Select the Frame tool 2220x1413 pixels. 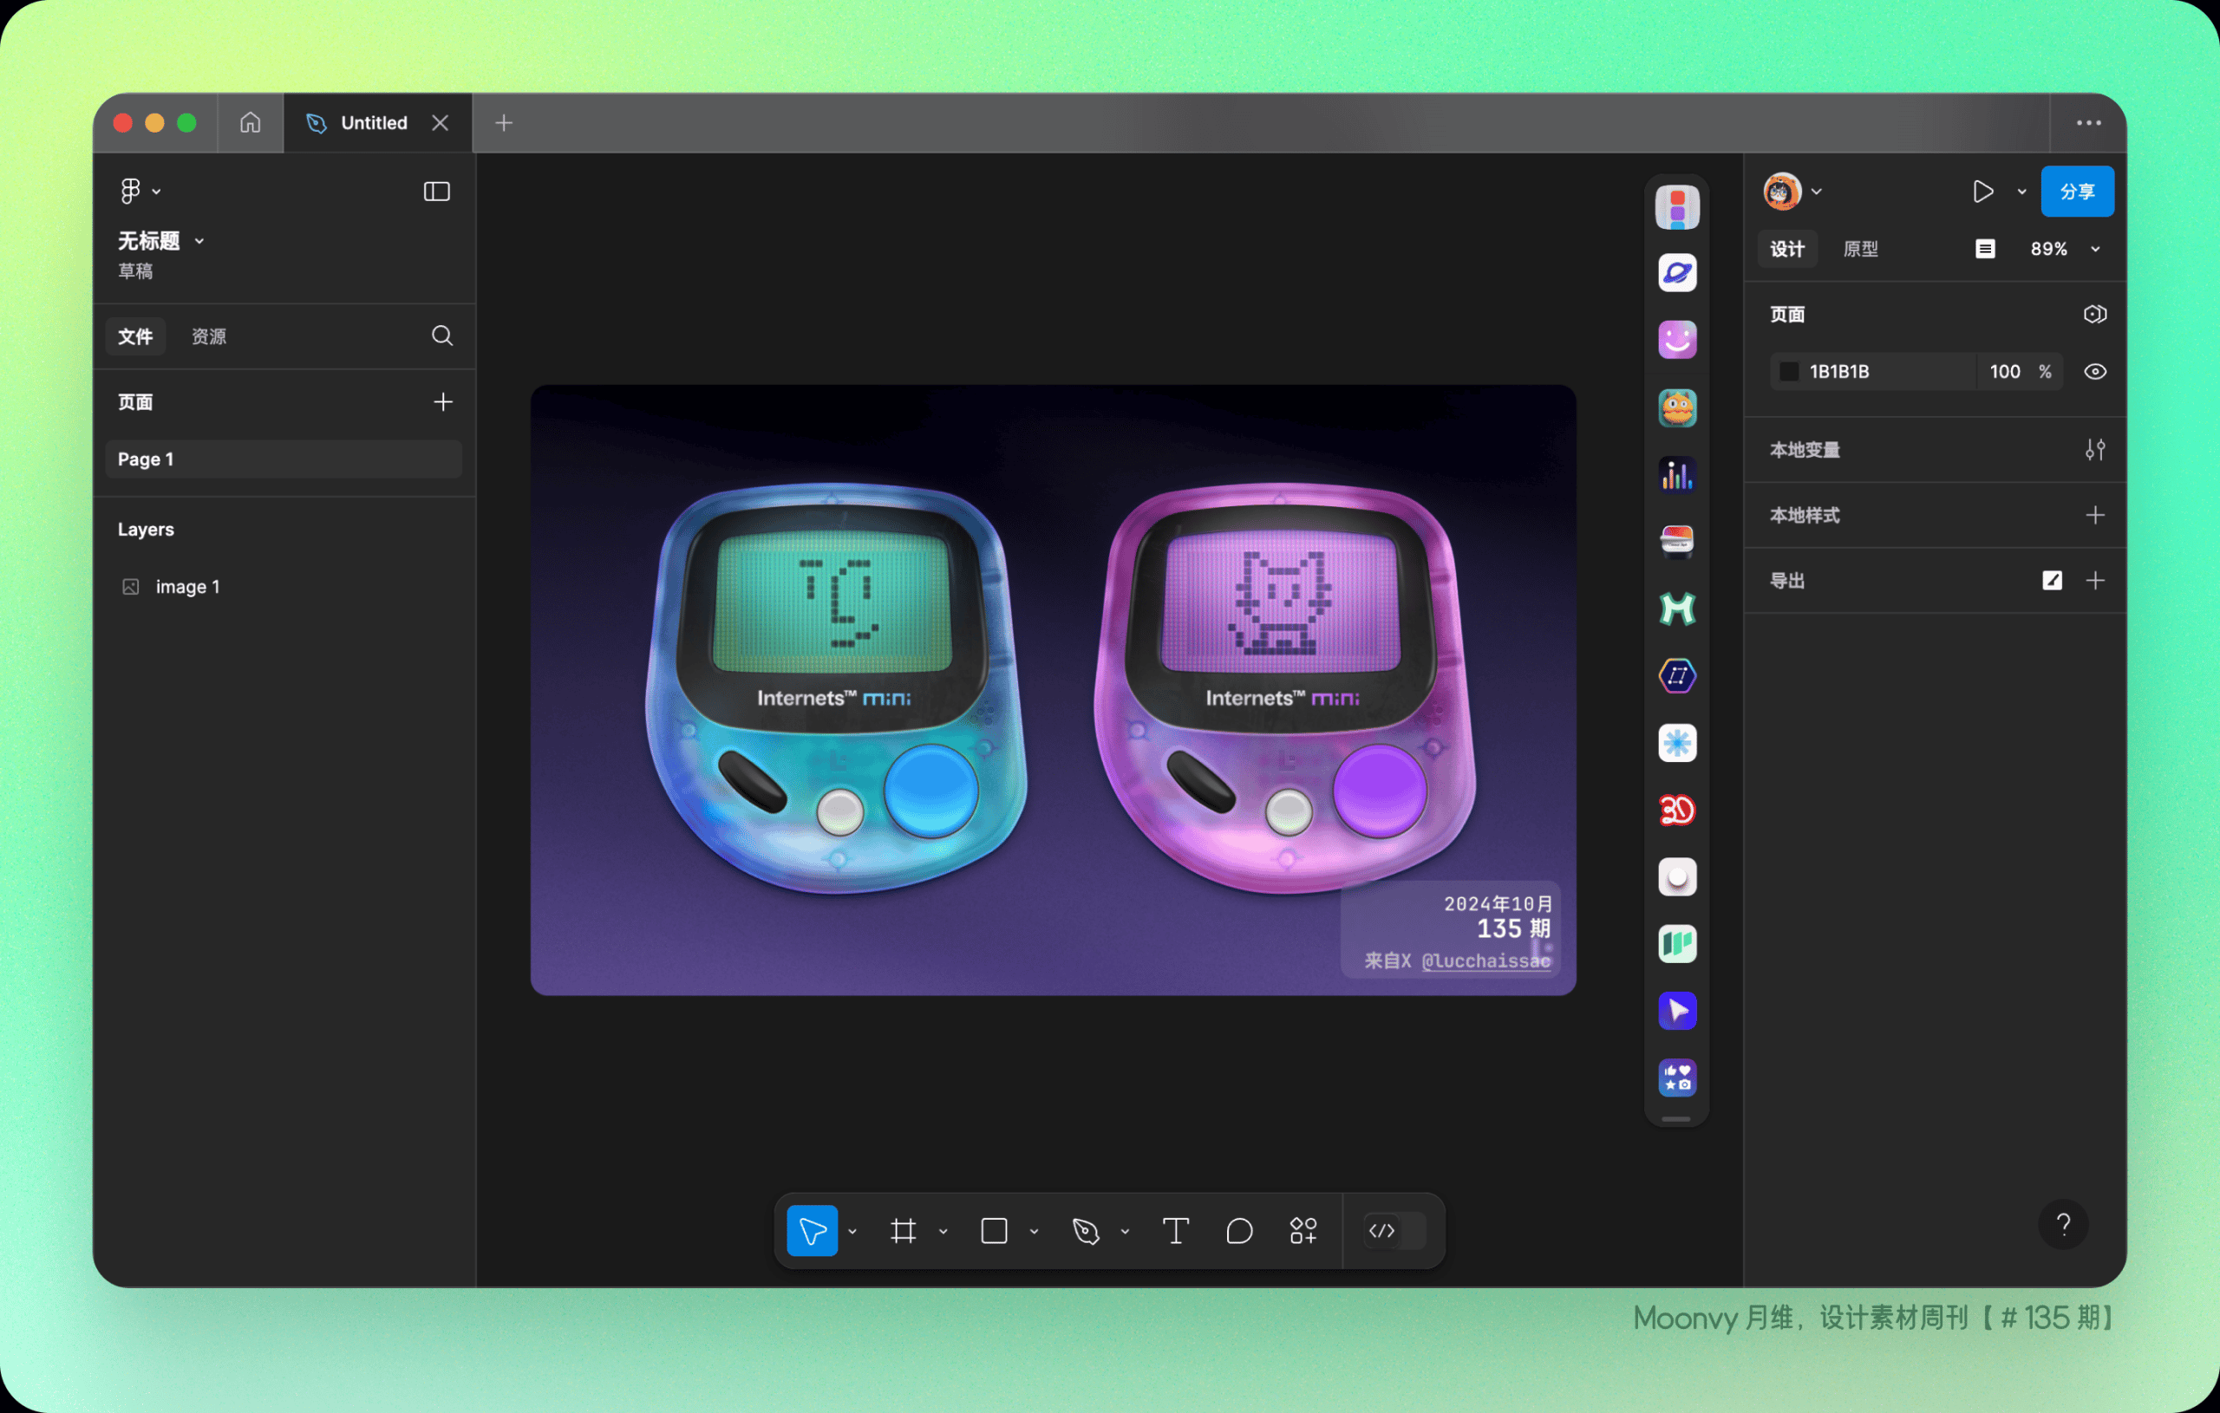point(904,1230)
